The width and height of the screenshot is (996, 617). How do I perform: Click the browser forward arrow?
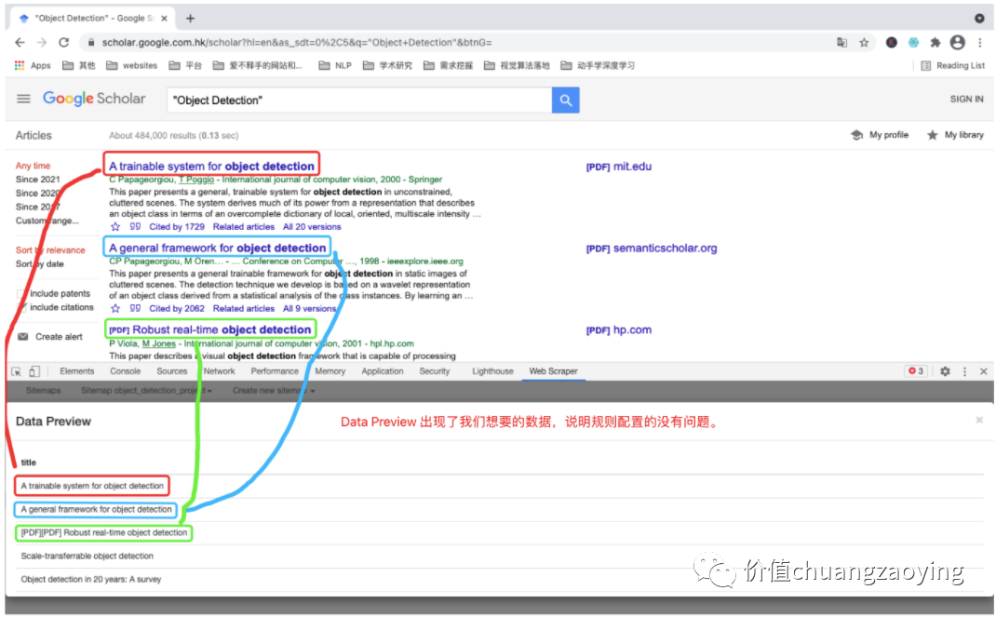(x=42, y=43)
